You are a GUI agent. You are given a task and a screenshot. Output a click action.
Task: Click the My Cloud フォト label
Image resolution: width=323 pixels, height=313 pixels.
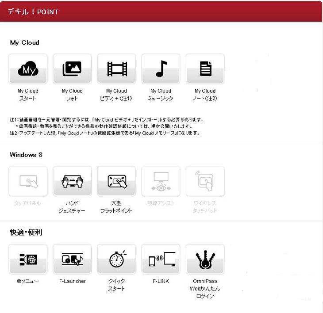click(x=72, y=95)
